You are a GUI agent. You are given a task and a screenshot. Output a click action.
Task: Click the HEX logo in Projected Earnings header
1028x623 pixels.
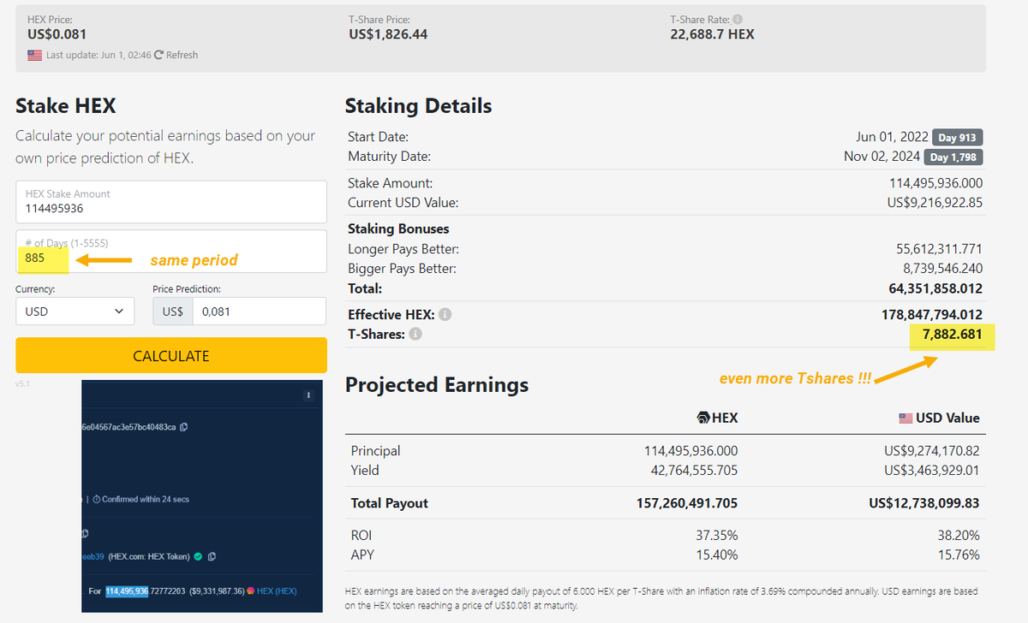click(705, 418)
